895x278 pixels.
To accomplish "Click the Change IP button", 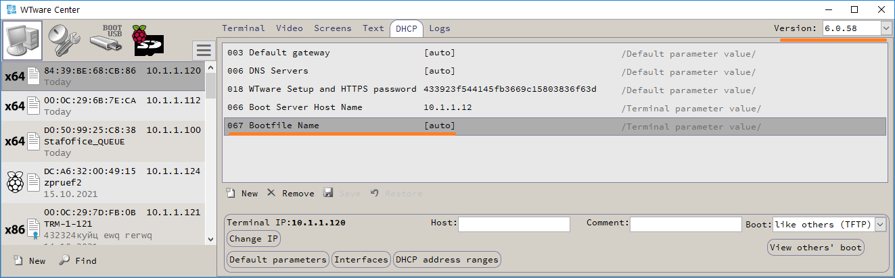I will pyautogui.click(x=254, y=239).
